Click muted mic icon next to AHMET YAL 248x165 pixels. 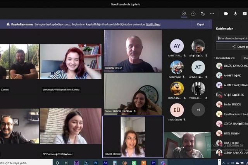[185, 56]
